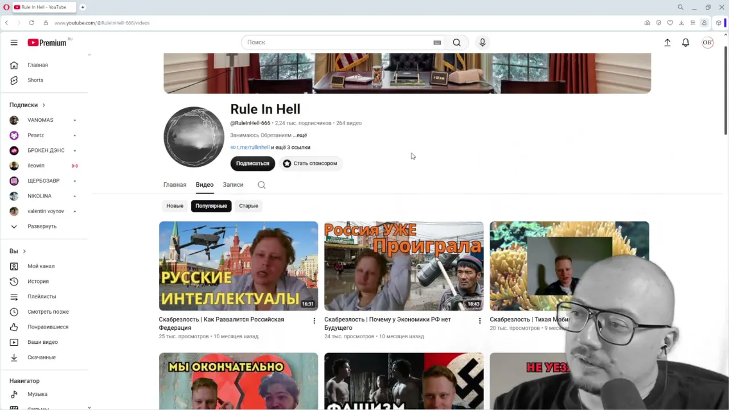The height and width of the screenshot is (410, 729).
Task: Open the OB account avatar menu
Action: point(707,43)
